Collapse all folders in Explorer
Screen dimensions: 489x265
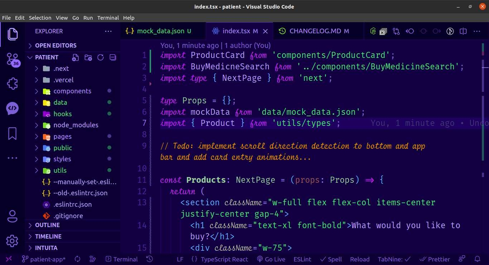point(113,57)
